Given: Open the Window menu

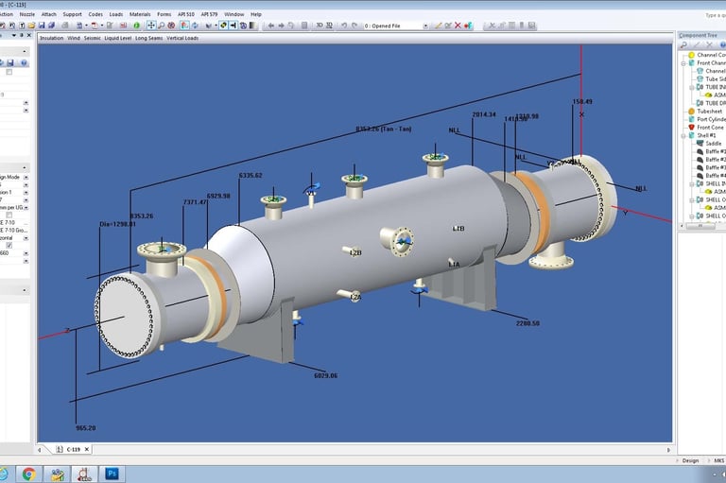Looking at the screenshot, I should pos(234,14).
